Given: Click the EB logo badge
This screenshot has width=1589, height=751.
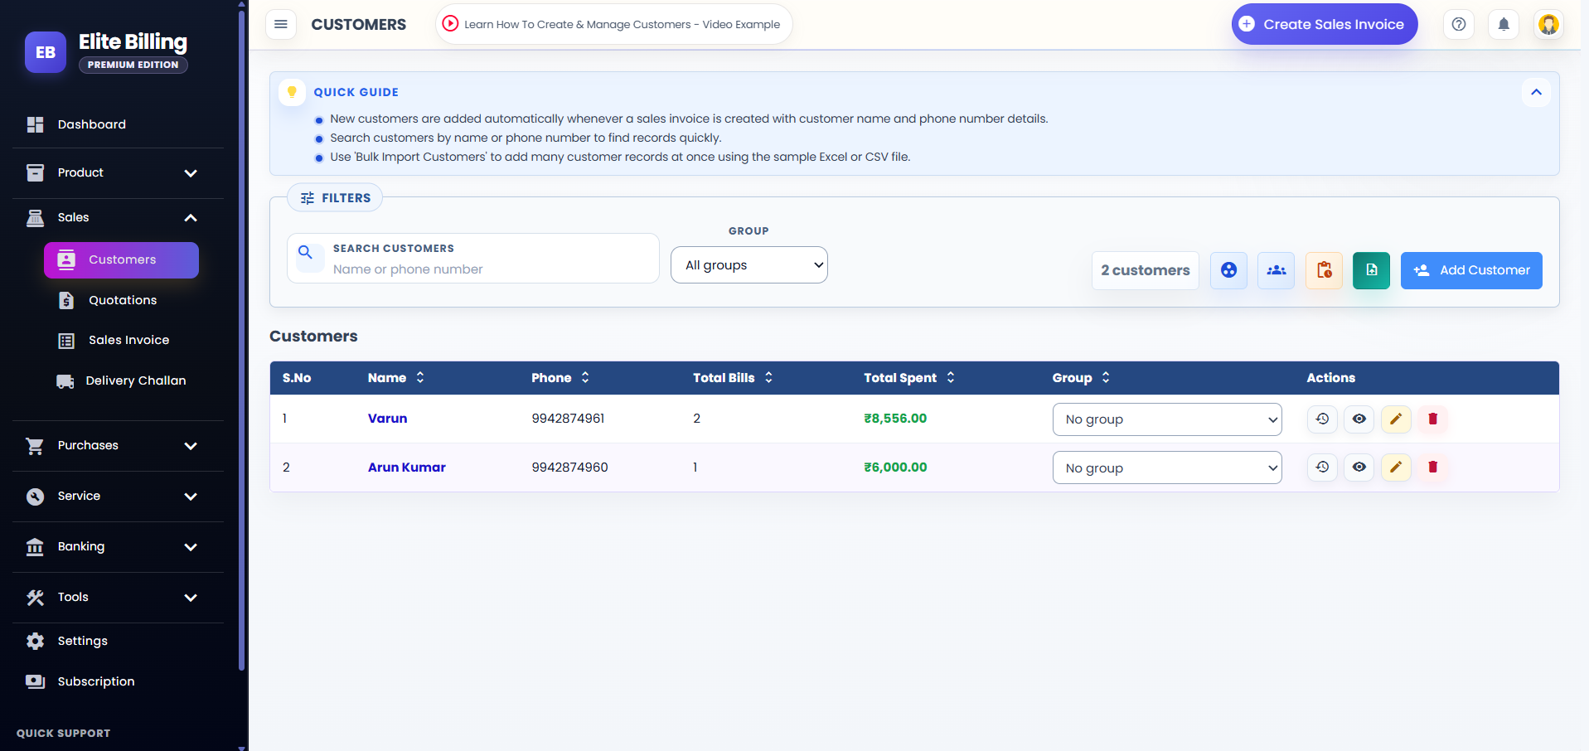Looking at the screenshot, I should coord(46,52).
